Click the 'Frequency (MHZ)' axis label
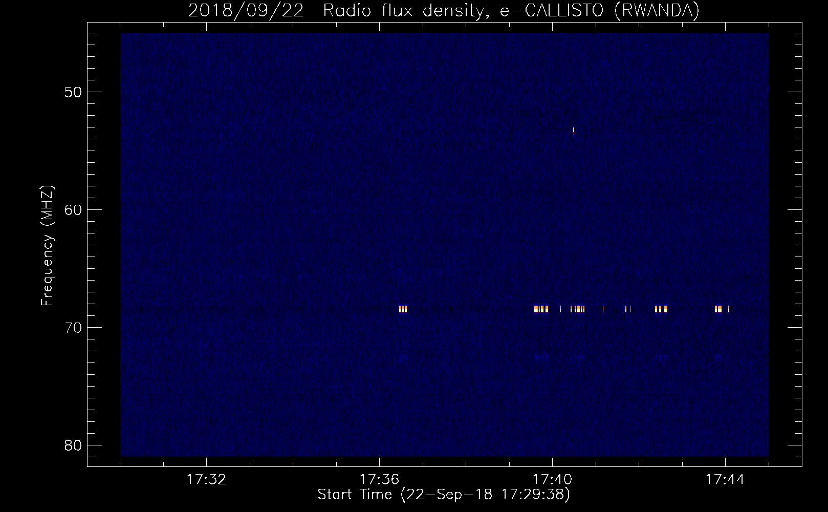The width and height of the screenshot is (828, 512). point(47,246)
